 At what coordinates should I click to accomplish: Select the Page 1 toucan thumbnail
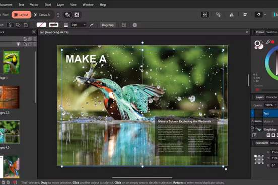click(12, 62)
